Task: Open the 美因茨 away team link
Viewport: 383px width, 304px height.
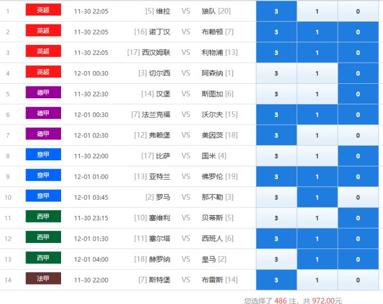Action: [212, 135]
